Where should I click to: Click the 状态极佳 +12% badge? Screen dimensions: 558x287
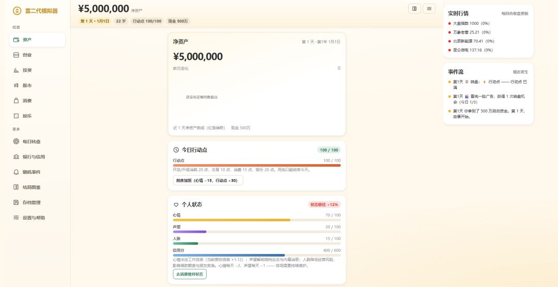pyautogui.click(x=324, y=204)
